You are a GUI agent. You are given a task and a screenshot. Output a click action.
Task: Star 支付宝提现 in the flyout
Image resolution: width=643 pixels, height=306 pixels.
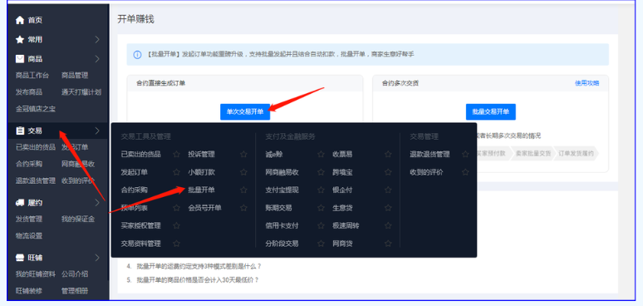point(321,190)
